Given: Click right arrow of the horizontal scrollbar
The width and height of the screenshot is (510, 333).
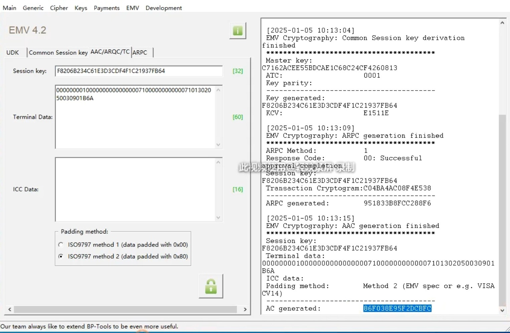Looking at the screenshot, I should 245,310.
